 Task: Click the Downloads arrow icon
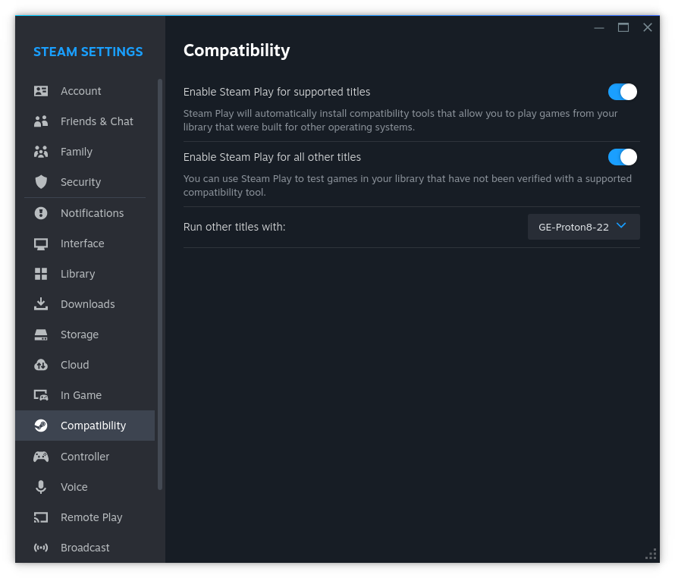[41, 304]
